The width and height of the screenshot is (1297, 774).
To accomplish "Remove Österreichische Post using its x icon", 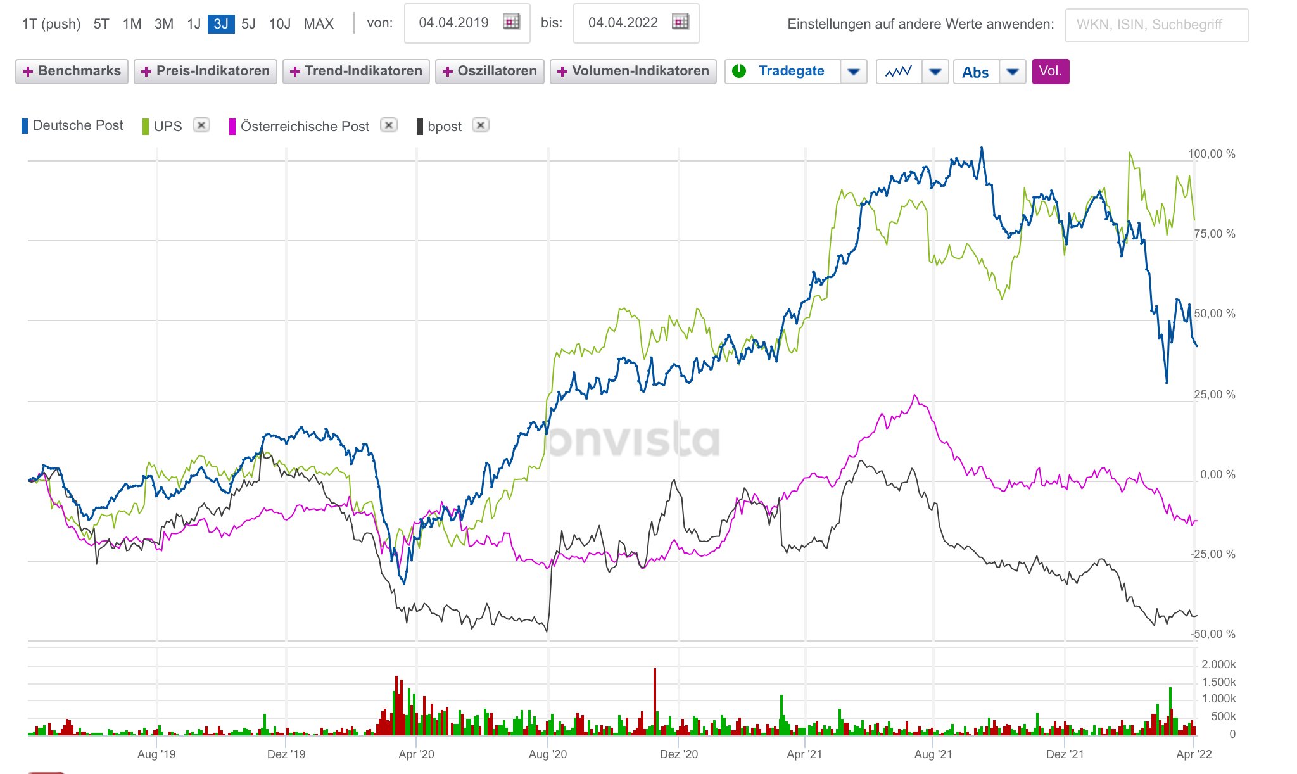I will tap(388, 125).
